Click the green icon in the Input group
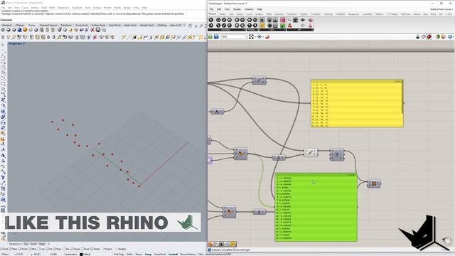Image resolution: width=455 pixels, height=256 pixels. click(x=282, y=26)
